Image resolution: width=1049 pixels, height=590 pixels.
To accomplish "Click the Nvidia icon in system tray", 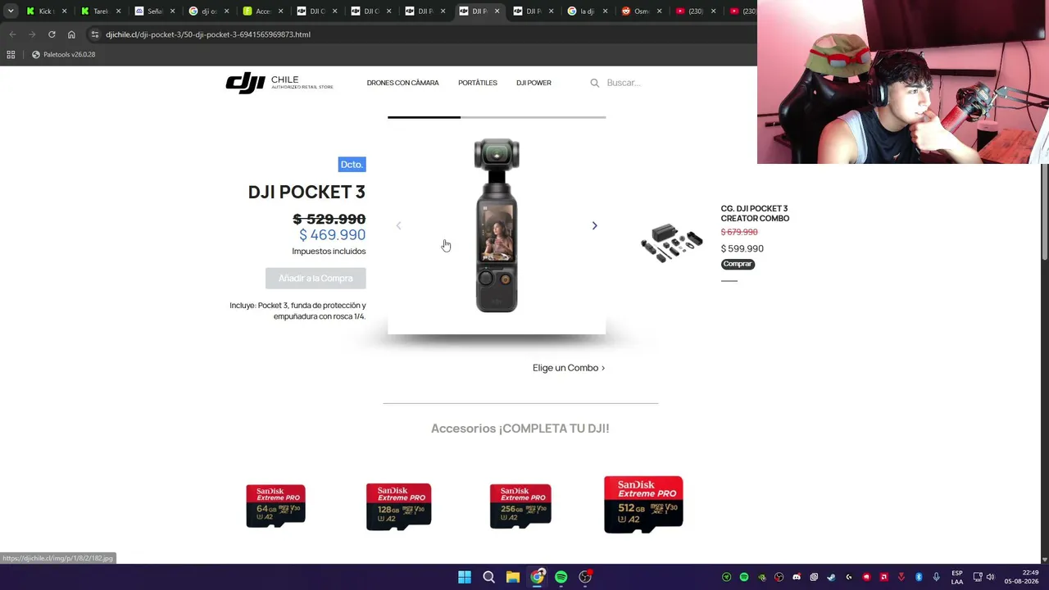I will (761, 577).
